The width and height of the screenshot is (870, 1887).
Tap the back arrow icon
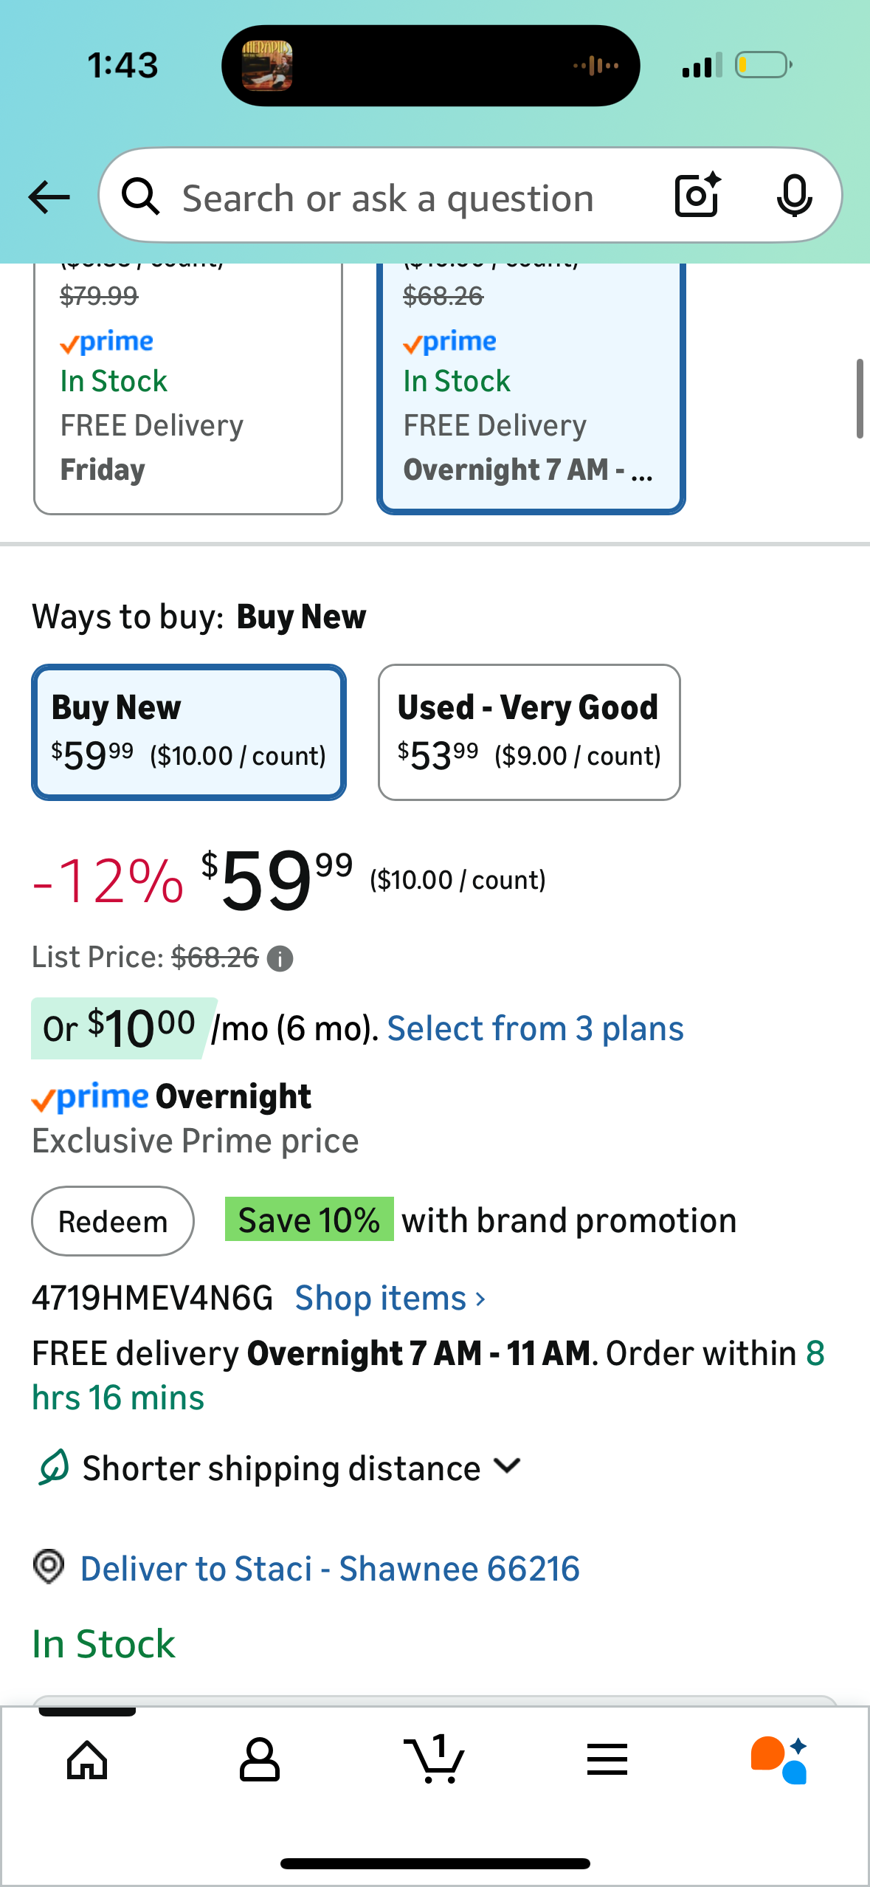click(x=49, y=198)
